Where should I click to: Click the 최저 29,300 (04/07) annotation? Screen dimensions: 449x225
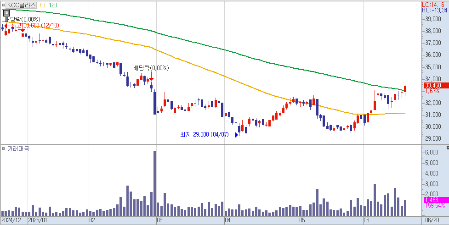pos(205,134)
